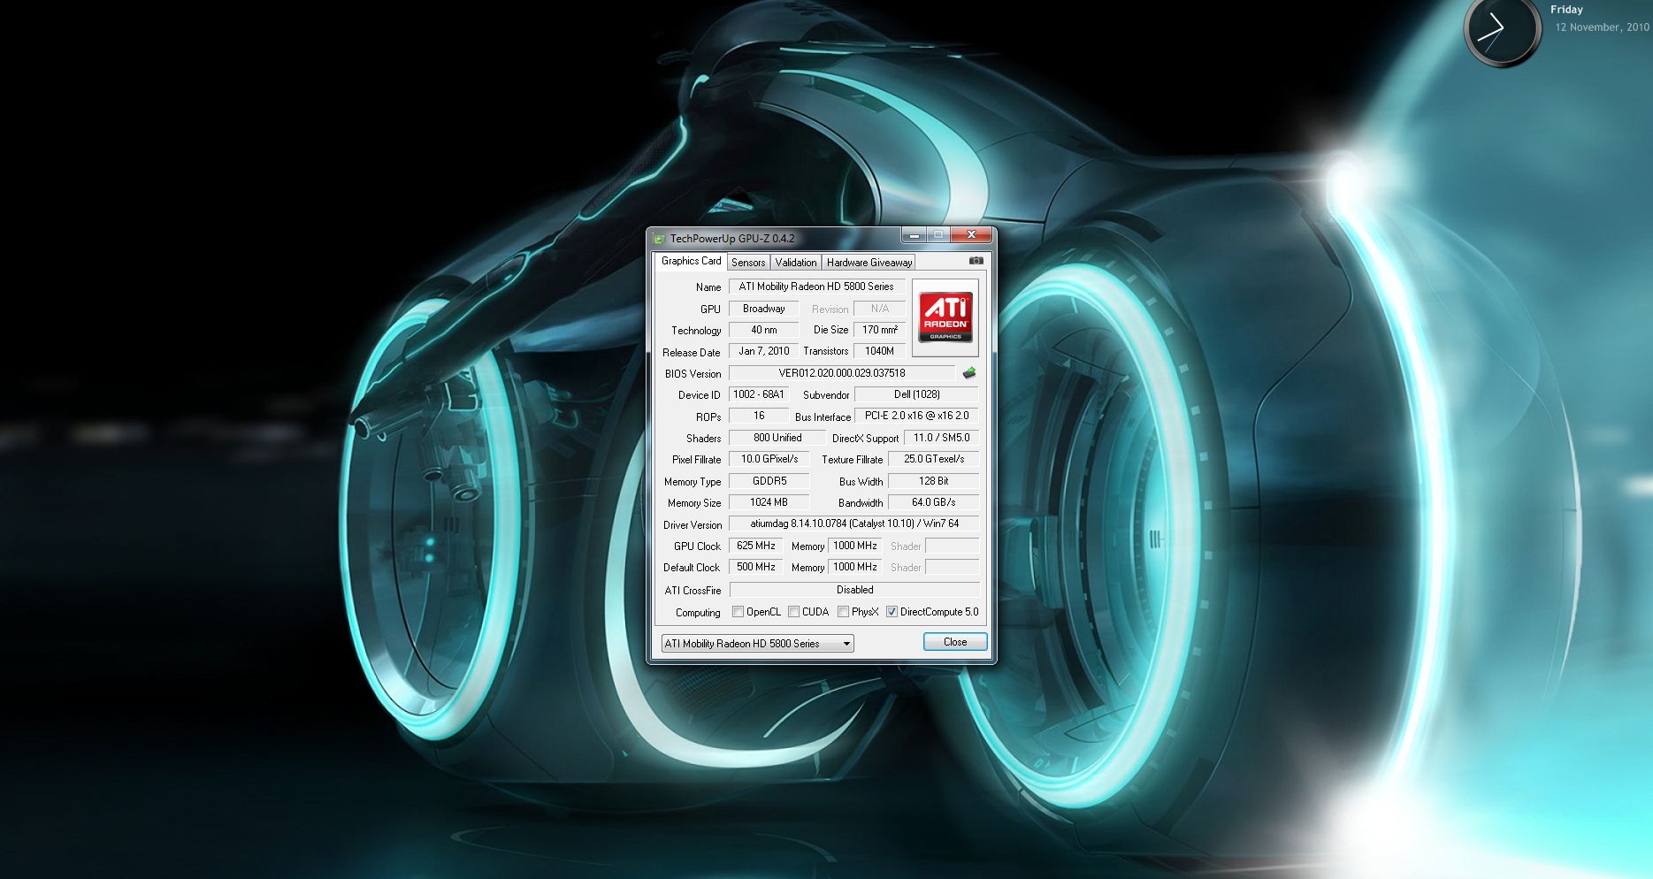Click the Revision value N/A
This screenshot has height=879, width=1653.
[x=879, y=309]
